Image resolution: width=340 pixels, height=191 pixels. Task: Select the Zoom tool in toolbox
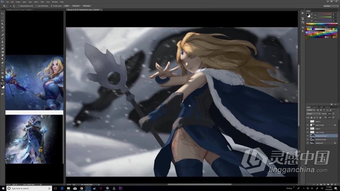(x=3, y=80)
